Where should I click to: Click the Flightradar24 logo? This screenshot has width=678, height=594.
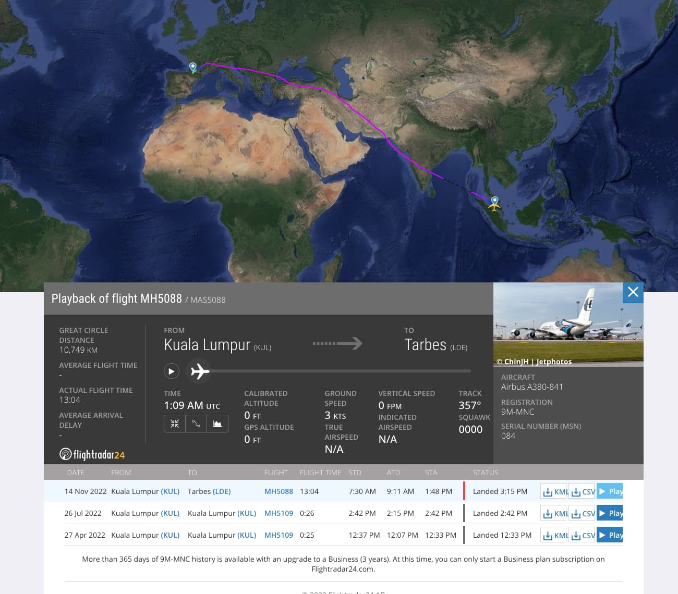tap(92, 454)
